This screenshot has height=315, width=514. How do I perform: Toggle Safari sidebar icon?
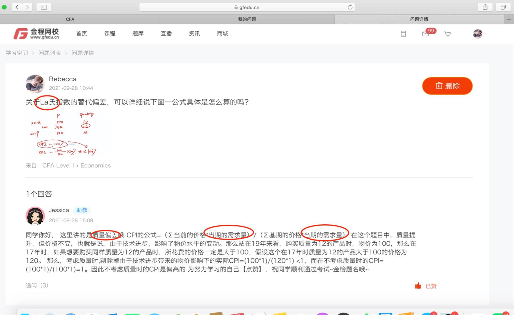44,7
